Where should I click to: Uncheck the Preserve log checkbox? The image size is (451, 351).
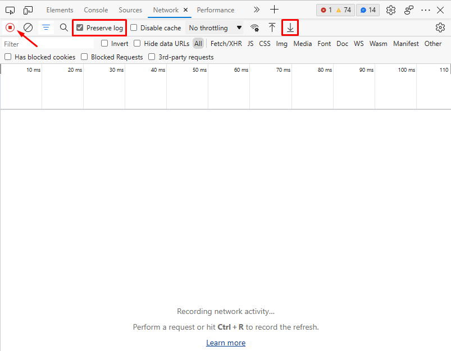[x=80, y=28]
